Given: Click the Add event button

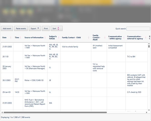Looking at the screenshot, I should click(x=7, y=28).
